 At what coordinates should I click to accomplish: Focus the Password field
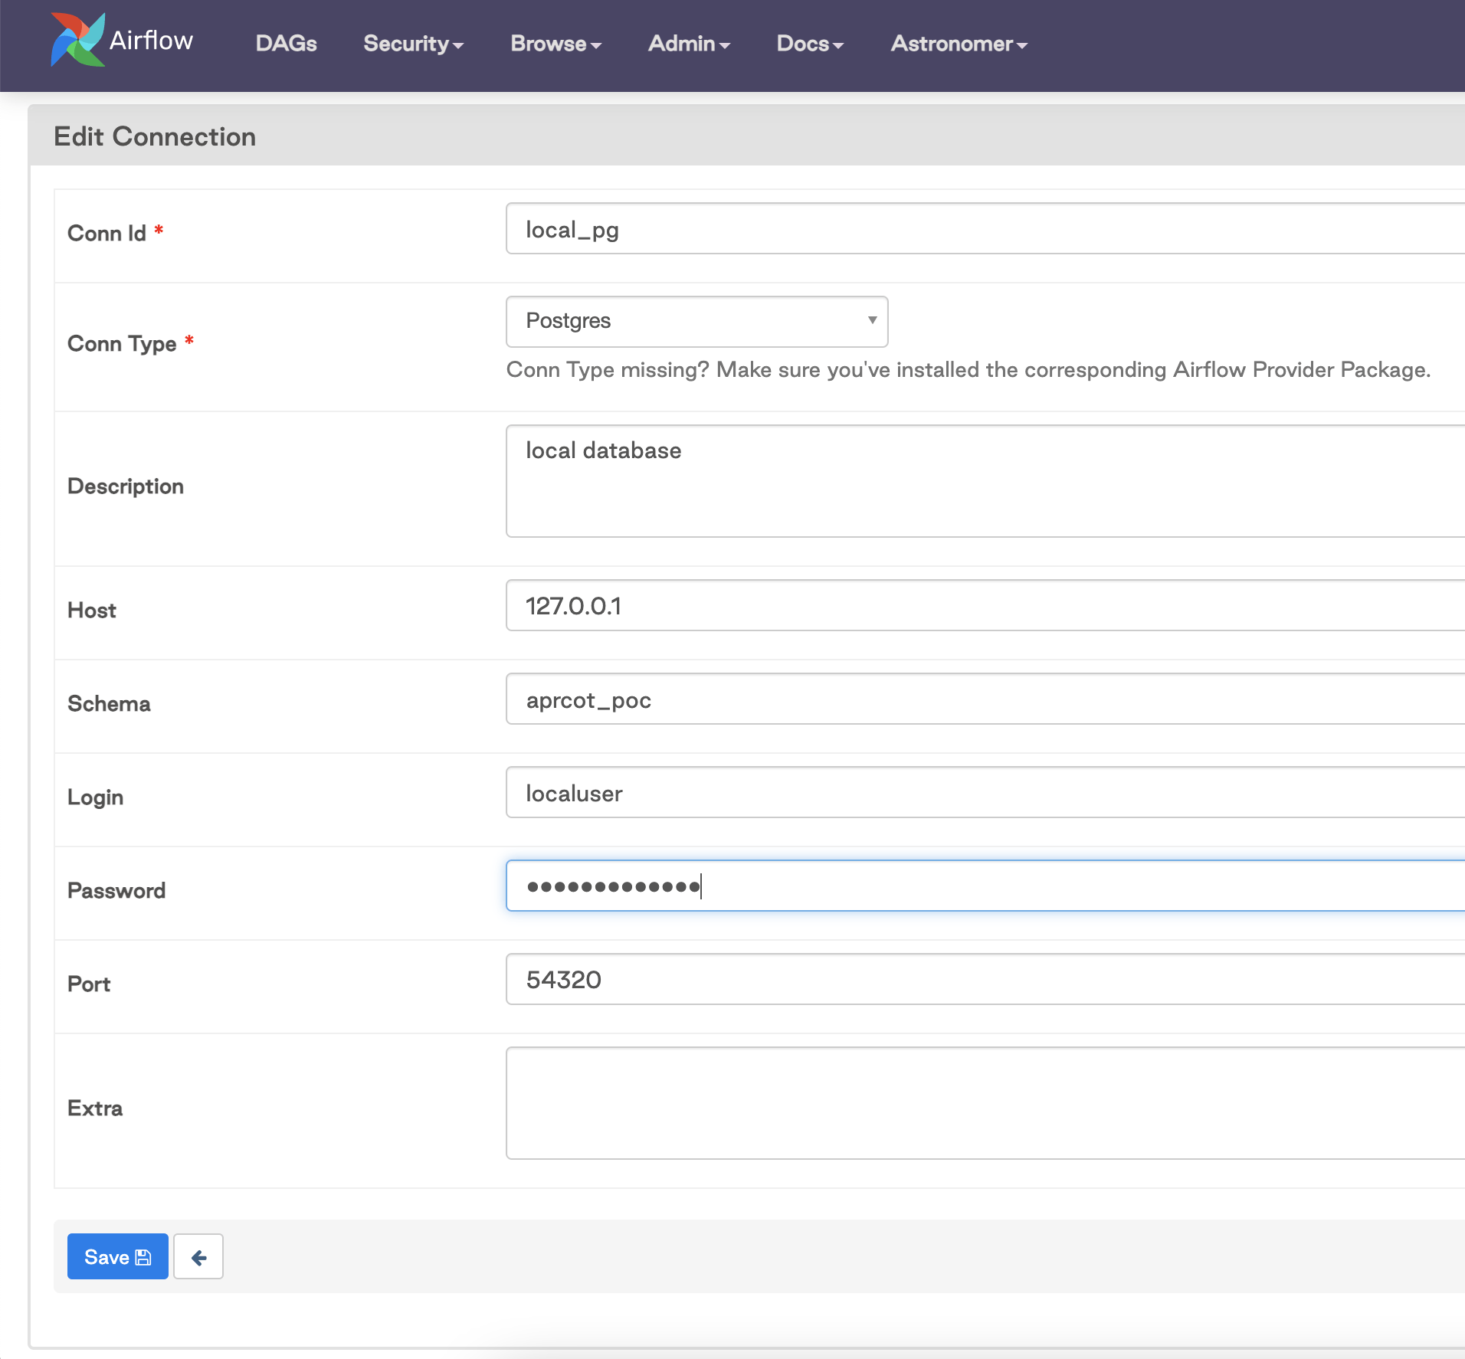click(x=985, y=886)
